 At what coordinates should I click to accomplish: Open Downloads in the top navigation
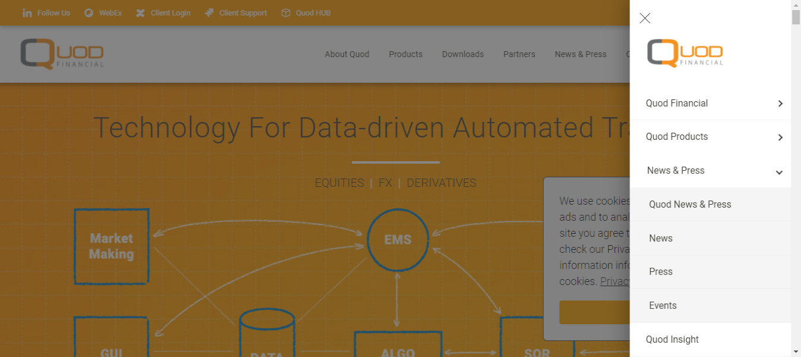[x=463, y=54]
